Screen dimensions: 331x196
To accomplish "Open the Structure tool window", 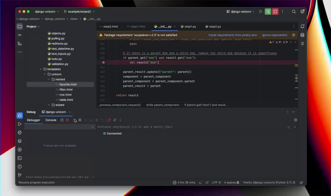I will click(x=20, y=43).
